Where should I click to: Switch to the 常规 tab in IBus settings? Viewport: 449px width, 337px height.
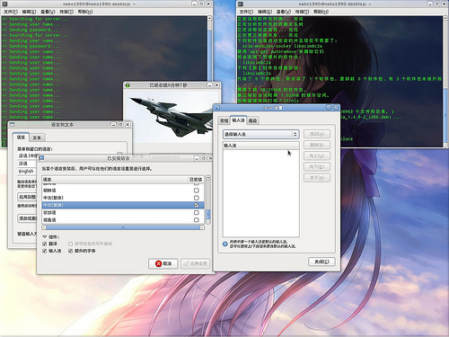click(224, 120)
